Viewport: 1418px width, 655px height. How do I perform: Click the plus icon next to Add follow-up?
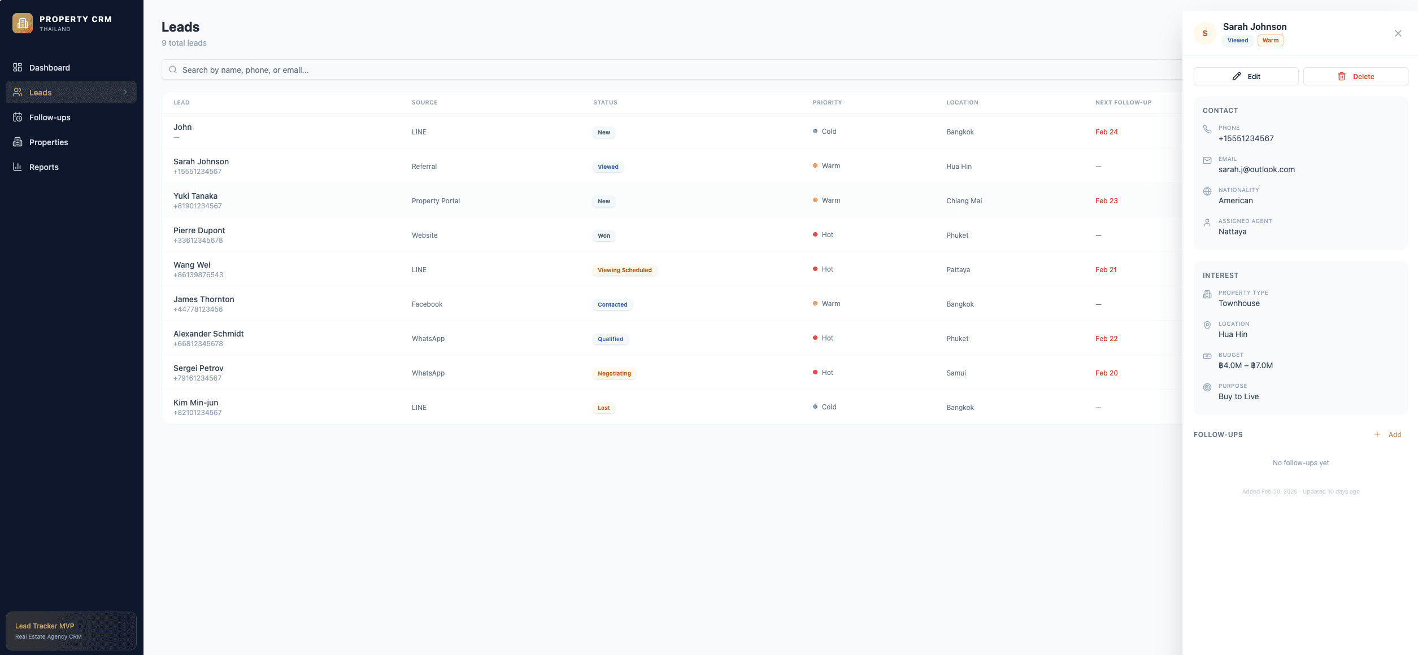(1377, 434)
